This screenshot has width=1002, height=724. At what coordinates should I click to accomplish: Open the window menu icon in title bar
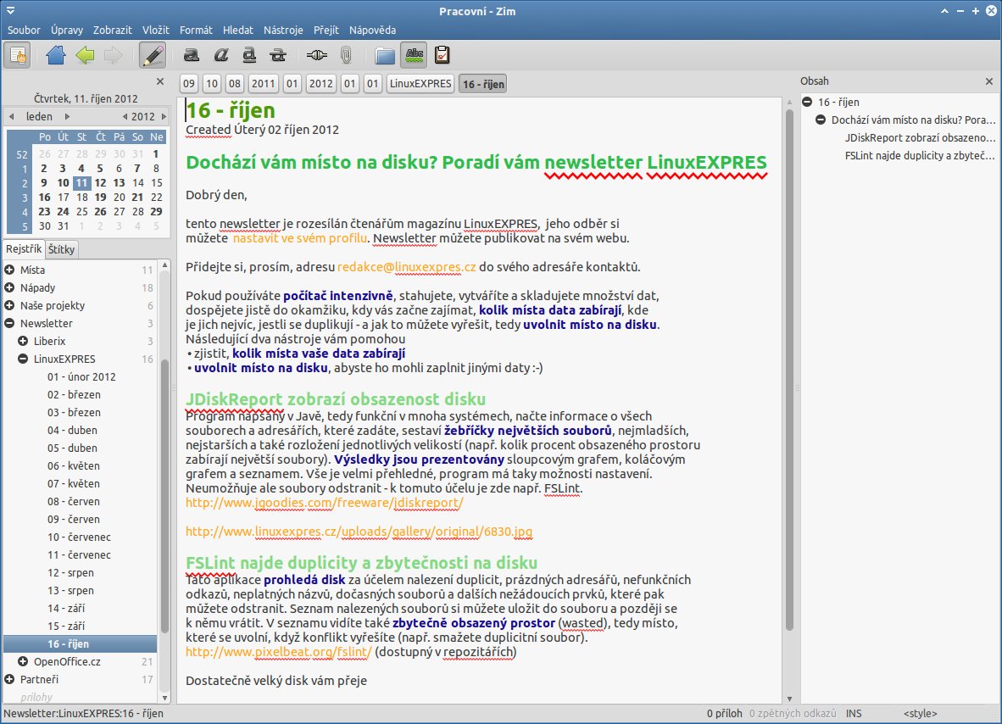10,11
